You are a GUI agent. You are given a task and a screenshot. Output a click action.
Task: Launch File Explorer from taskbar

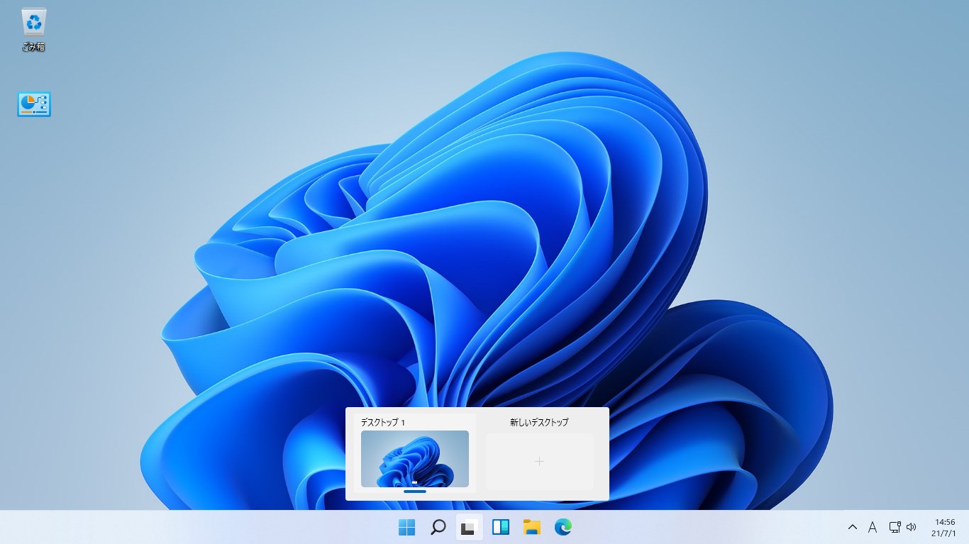pos(532,527)
